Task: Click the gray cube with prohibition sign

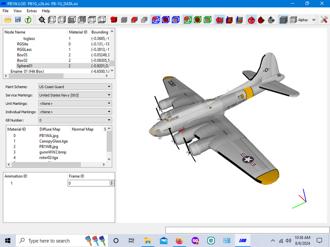Action: point(134,20)
